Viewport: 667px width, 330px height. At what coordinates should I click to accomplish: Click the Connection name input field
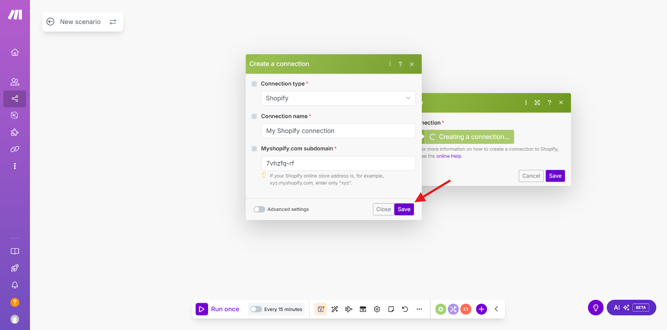(x=338, y=131)
